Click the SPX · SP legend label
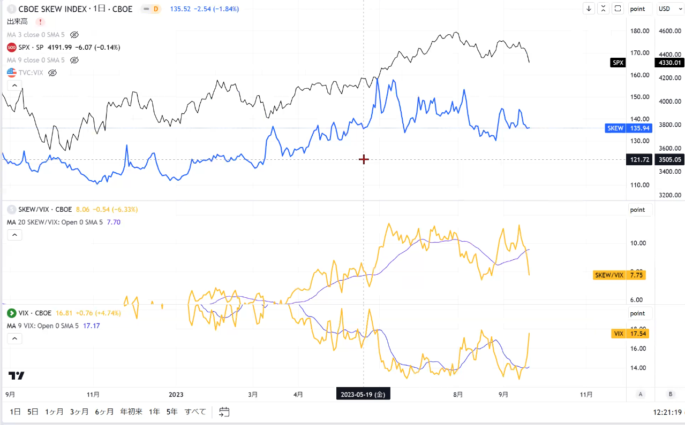 pyautogui.click(x=32, y=47)
